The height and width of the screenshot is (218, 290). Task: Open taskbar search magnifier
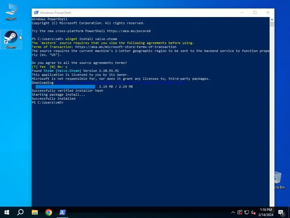coord(20,212)
